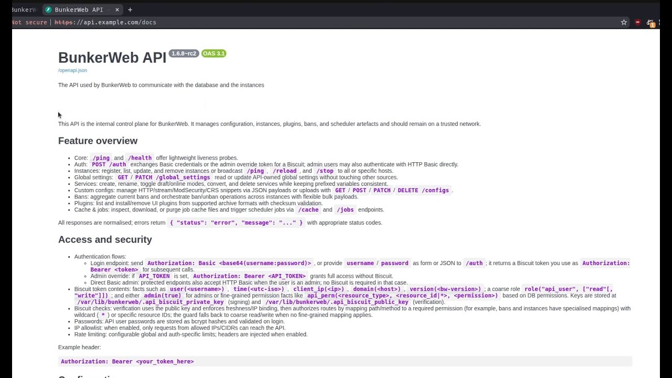Click the POST /auth code snippet

tap(109, 164)
